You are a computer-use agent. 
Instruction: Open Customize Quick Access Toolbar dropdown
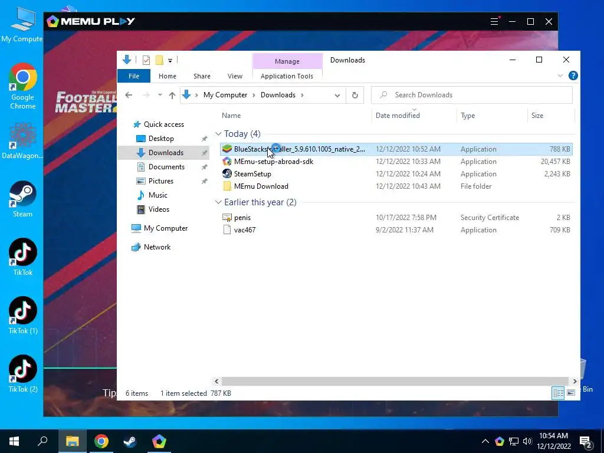170,61
